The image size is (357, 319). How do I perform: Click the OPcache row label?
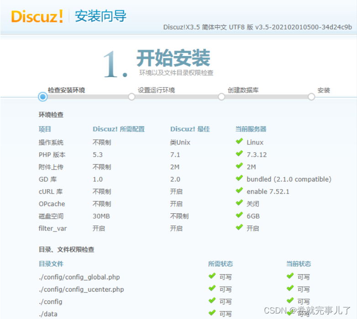click(x=52, y=204)
